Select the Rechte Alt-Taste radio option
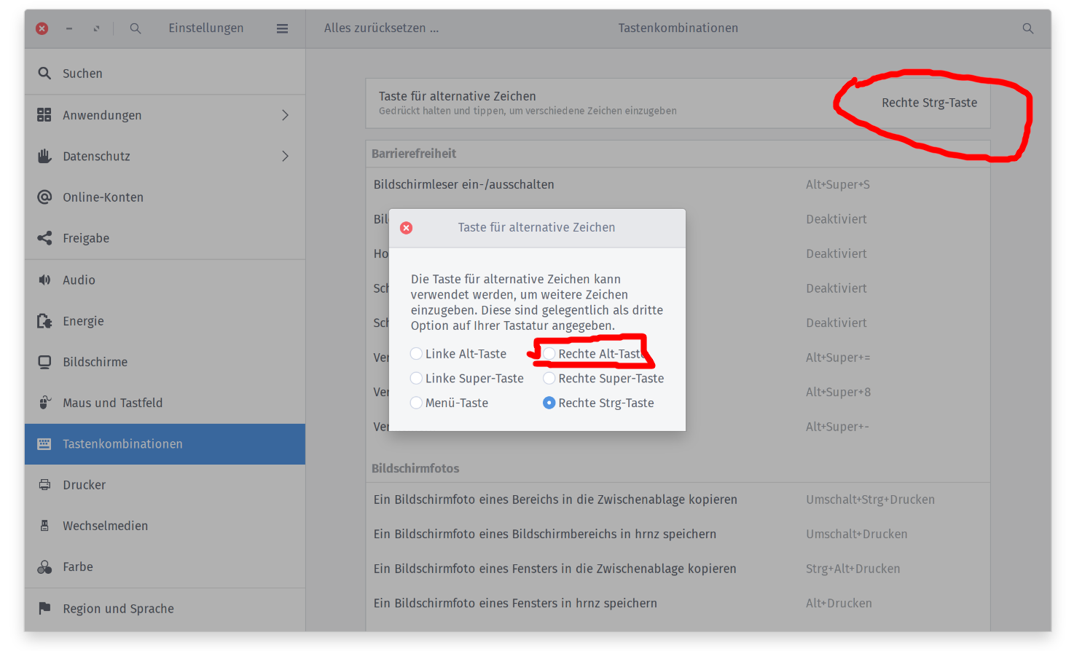1066x651 pixels. [x=549, y=354]
